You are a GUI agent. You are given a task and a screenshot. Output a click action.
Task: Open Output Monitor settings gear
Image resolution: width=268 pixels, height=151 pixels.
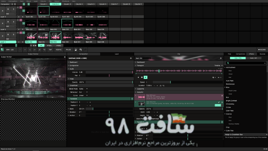coord(65,57)
